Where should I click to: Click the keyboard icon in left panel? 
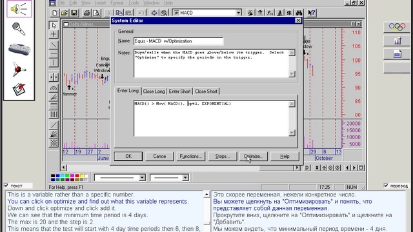[x=19, y=49]
